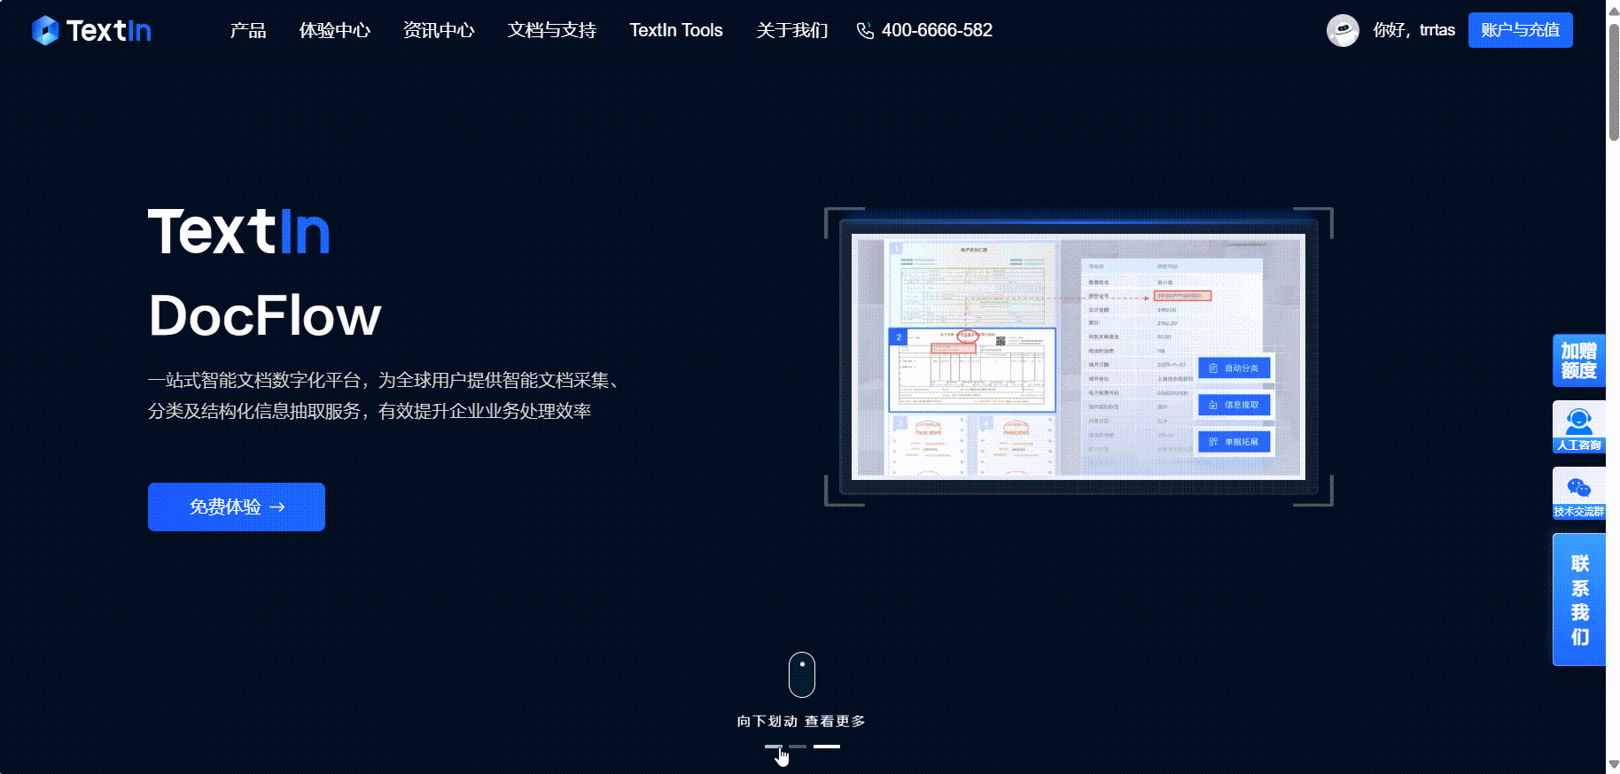
Task: Click the TextIn logo in header
Action: coord(91,30)
